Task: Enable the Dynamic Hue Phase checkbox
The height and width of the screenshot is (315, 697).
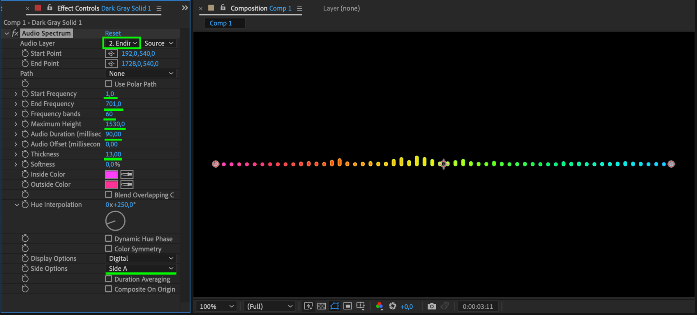Action: 109,239
